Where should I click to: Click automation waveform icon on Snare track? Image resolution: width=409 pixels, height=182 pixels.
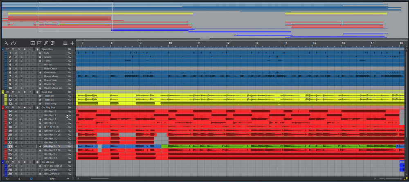(x=70, y=57)
